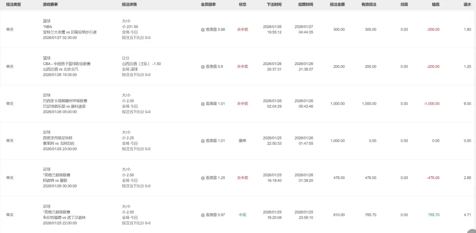Click the 状态 column header

[243, 4]
